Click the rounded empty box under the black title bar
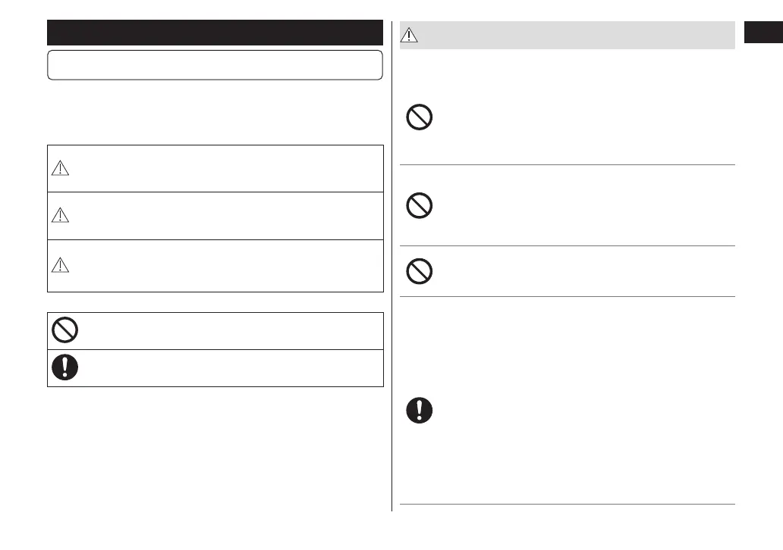Screen dimensions: 783x550 tap(215, 65)
